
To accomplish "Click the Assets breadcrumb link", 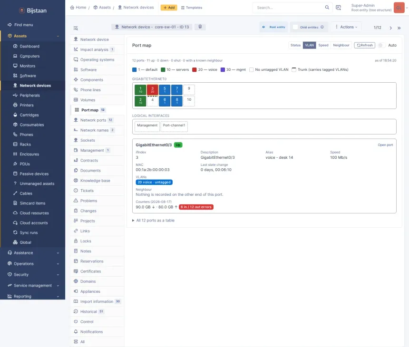I will click(x=102, y=8).
